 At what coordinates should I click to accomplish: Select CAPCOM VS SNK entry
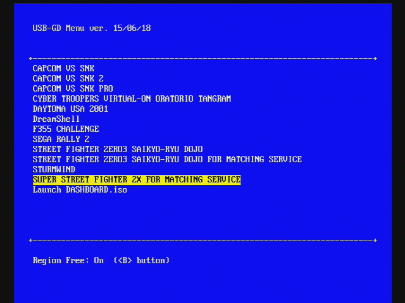[x=63, y=68]
